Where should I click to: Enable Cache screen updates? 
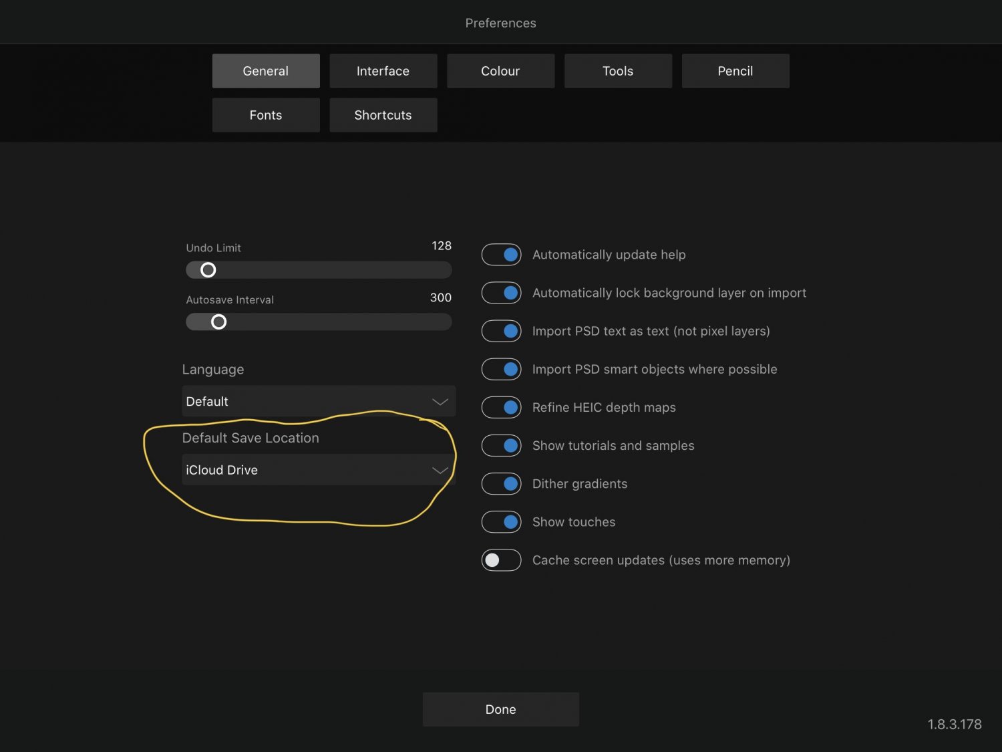(501, 560)
